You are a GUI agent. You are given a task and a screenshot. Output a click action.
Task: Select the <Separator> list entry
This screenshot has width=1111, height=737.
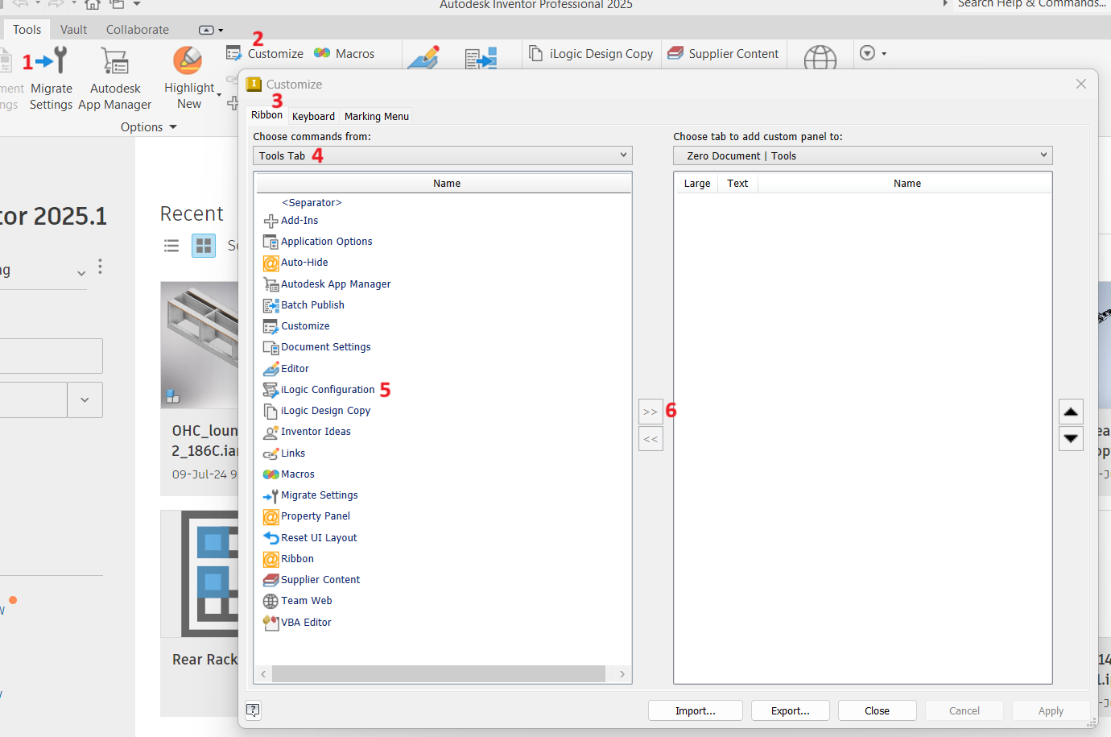(x=312, y=203)
